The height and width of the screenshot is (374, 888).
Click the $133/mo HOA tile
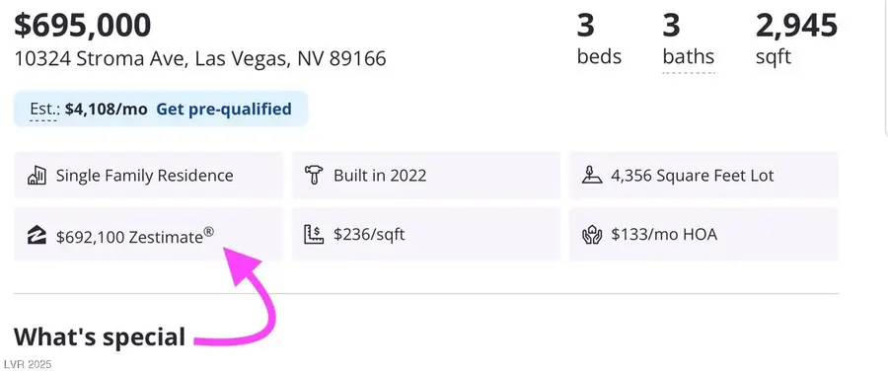point(703,235)
